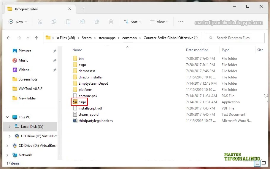270x169 pixels.
Task: Click the thirdpartylegalnotices Word document icon
Action: click(x=75, y=120)
